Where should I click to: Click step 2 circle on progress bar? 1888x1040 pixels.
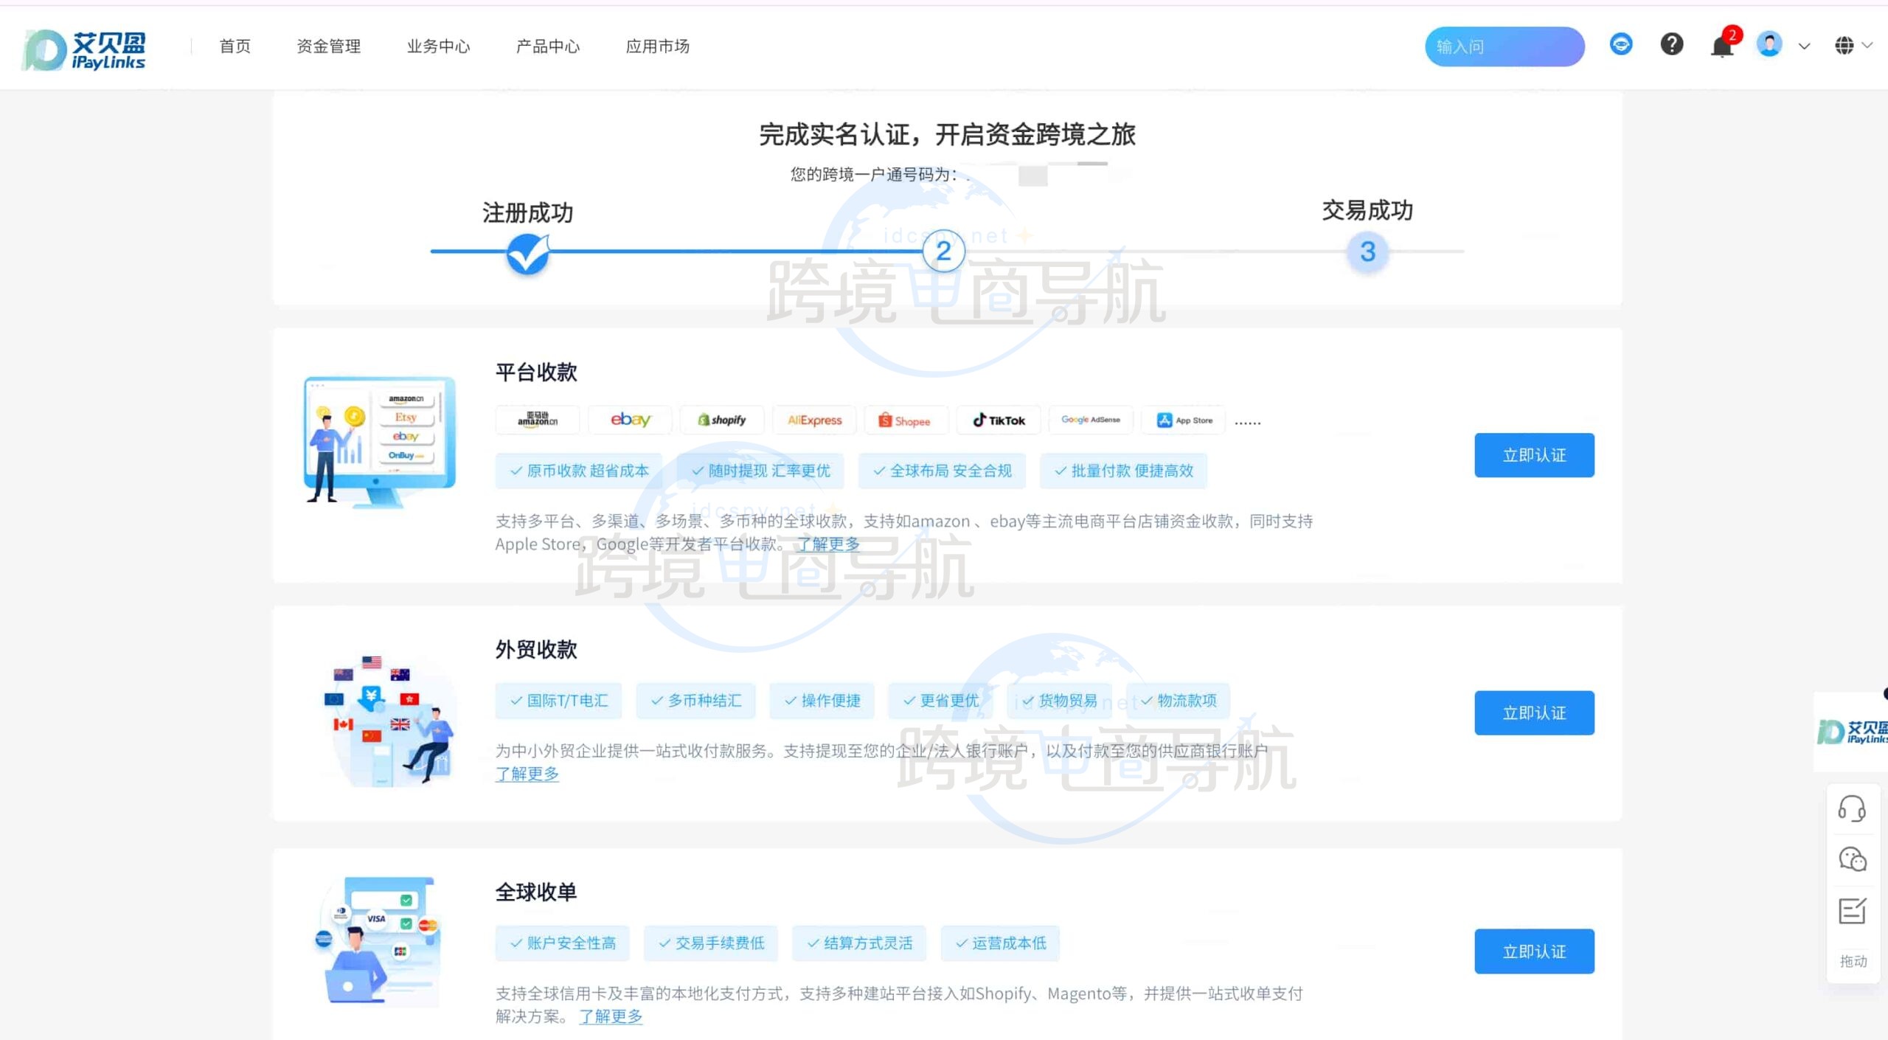click(x=943, y=252)
